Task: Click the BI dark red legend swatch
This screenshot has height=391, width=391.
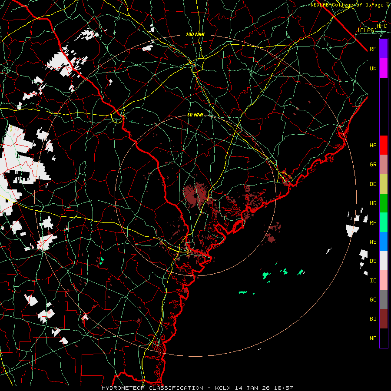Action: [384, 319]
